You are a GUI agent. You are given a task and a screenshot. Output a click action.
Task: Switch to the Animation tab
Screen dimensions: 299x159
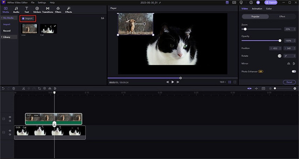click(257, 9)
